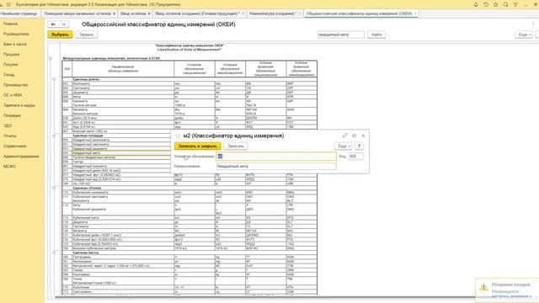This screenshot has height=303, width=539.
Task: Close the 'Помощник ввода начальных остатков' tab
Action: click(115, 13)
